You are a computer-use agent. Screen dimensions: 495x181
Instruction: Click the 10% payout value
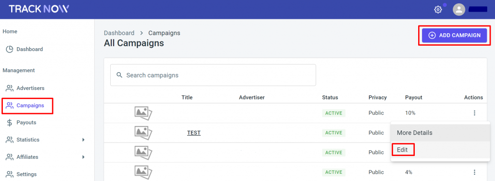410,113
